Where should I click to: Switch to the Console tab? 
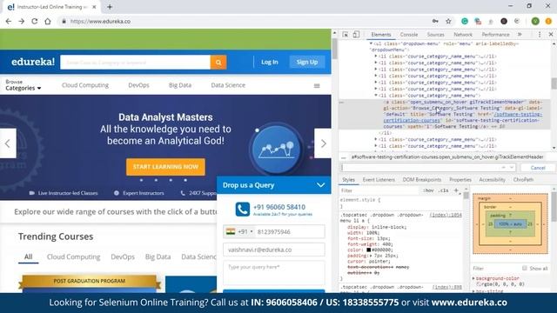click(x=409, y=35)
